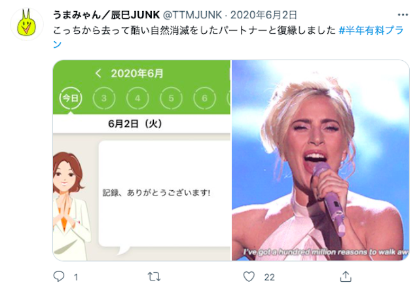Open the green calendar app screenshot
The width and height of the screenshot is (419, 291).
pyautogui.click(x=141, y=160)
